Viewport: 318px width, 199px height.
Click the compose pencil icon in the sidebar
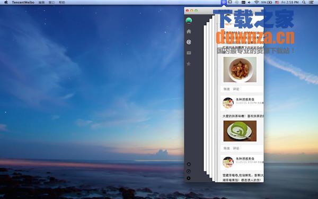(x=189, y=171)
